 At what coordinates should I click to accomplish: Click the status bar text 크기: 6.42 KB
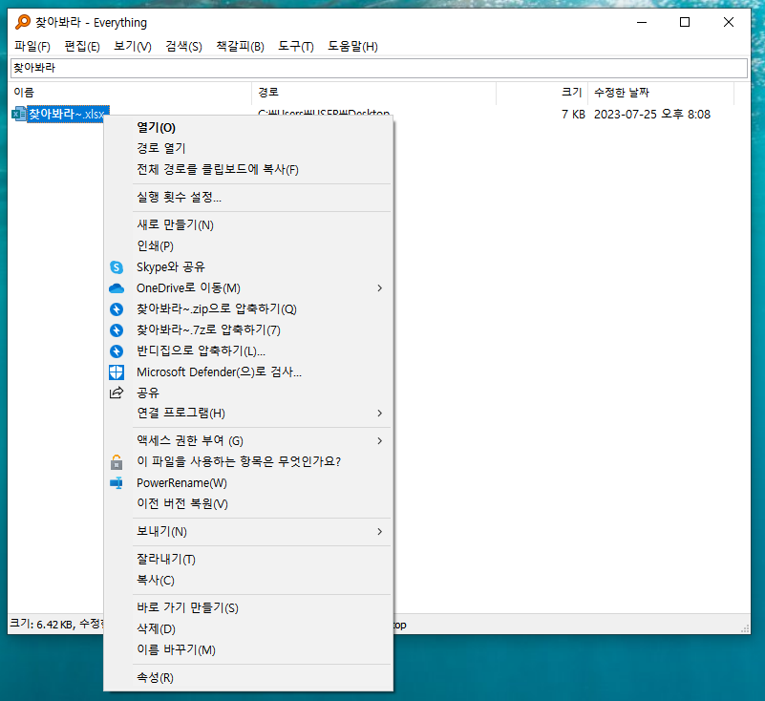click(42, 624)
